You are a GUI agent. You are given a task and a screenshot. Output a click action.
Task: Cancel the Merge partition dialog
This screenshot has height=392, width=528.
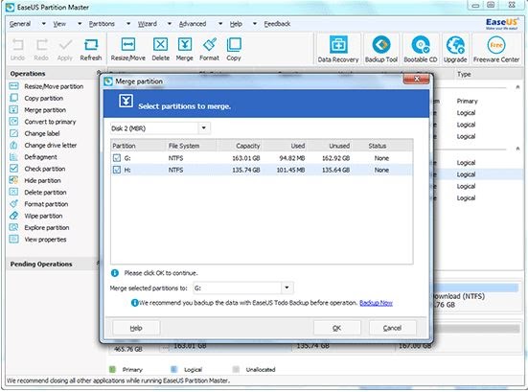coord(392,328)
